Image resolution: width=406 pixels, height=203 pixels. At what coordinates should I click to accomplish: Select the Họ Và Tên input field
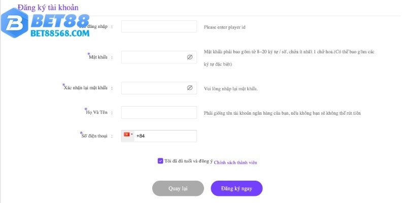pyautogui.click(x=159, y=112)
